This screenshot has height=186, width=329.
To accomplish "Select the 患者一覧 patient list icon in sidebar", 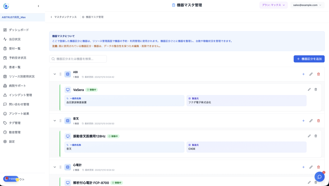I will click(x=4, y=67).
